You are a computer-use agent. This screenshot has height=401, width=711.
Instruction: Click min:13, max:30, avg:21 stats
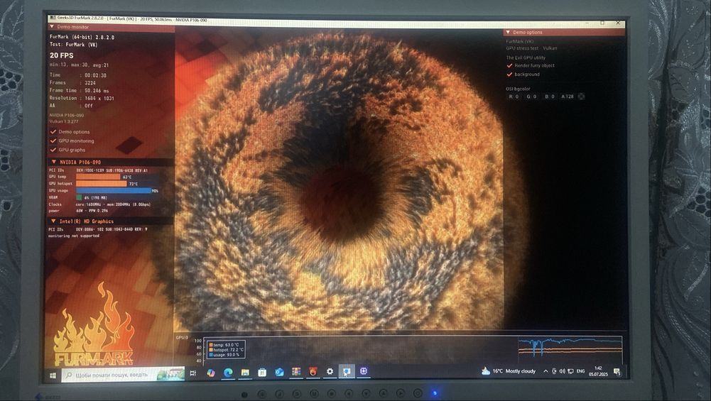(x=79, y=65)
